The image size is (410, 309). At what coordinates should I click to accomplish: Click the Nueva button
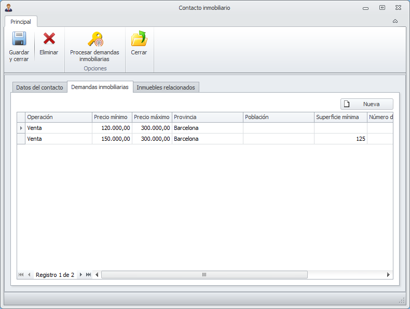pos(366,104)
